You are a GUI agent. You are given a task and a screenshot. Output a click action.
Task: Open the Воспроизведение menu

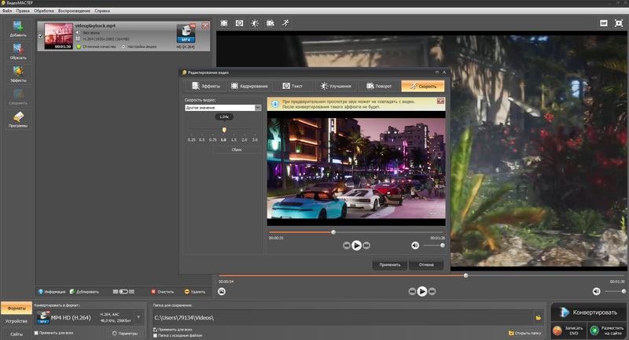74,11
